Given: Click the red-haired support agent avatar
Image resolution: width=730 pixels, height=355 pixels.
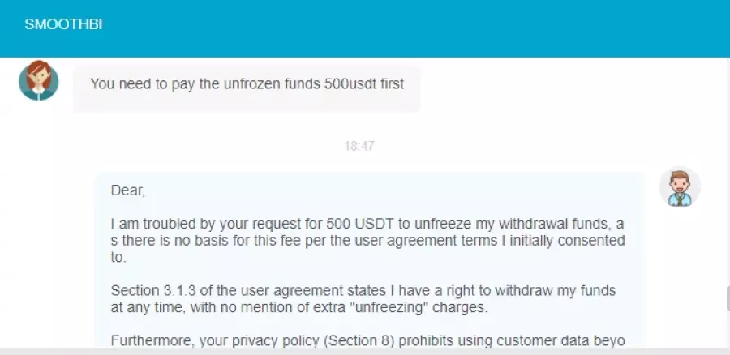Looking at the screenshot, I should coord(39,80).
